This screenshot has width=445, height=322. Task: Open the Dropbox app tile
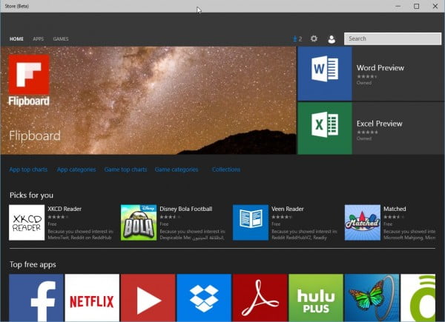click(x=204, y=298)
